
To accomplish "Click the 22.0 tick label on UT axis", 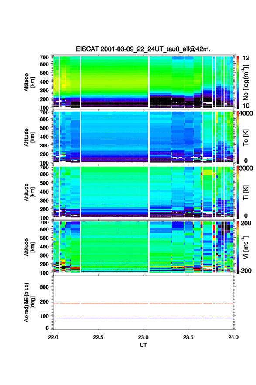I will click(53, 337).
